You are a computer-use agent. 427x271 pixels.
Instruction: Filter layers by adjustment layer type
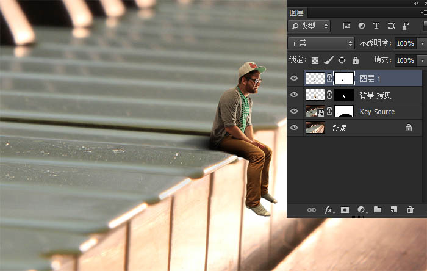point(362,26)
